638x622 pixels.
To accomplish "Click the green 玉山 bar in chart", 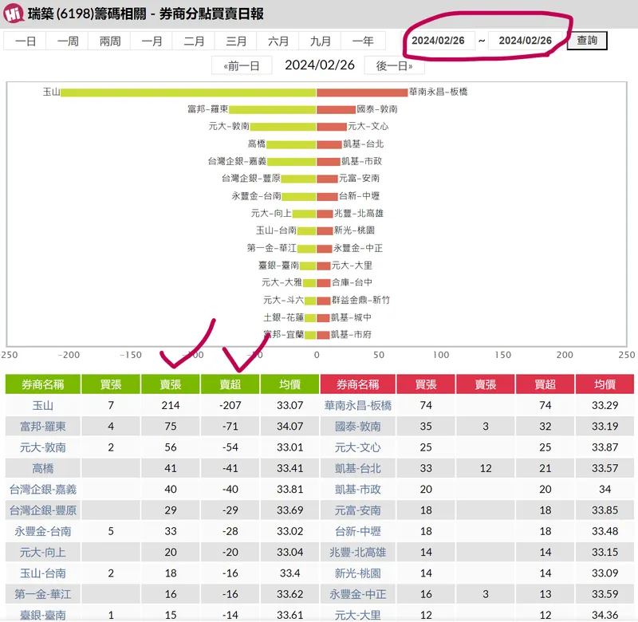I will pyautogui.click(x=188, y=93).
